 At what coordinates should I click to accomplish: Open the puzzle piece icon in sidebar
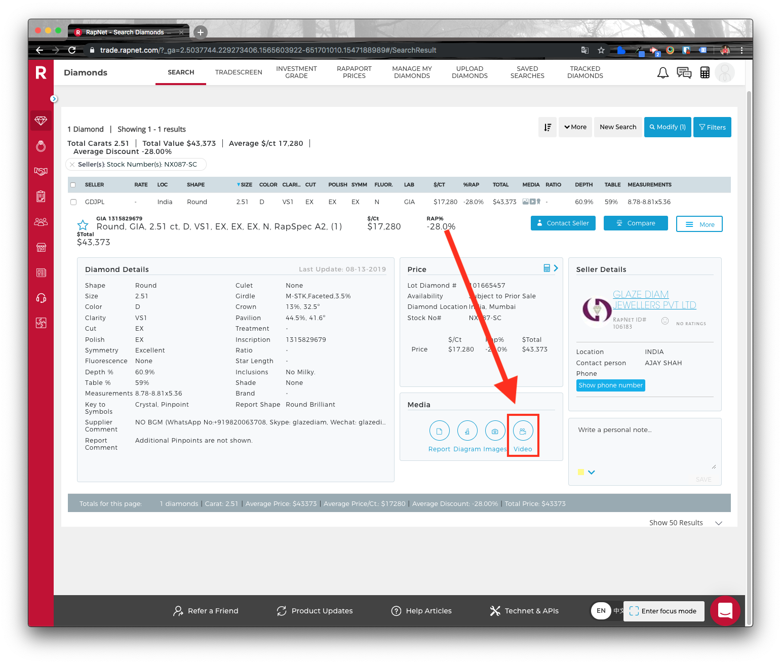click(x=41, y=323)
